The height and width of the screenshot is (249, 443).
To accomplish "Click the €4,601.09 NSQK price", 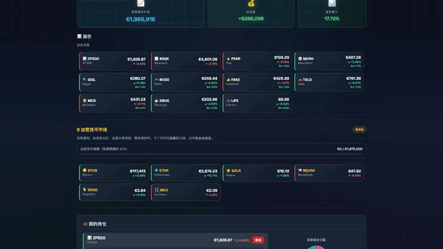I will tap(208, 59).
